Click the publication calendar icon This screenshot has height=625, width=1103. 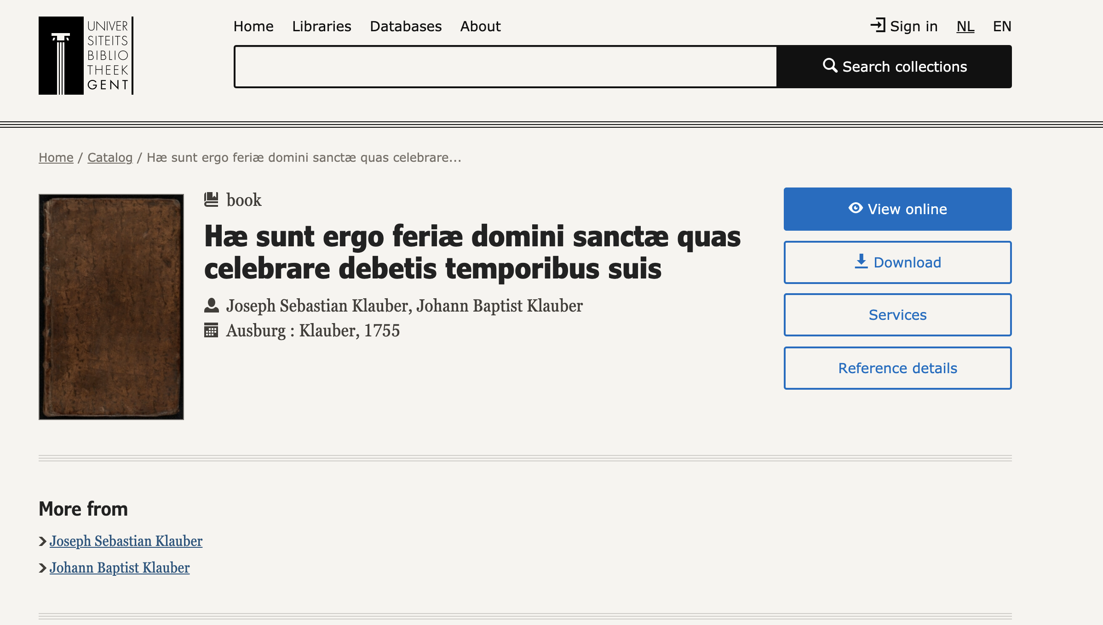coord(211,330)
